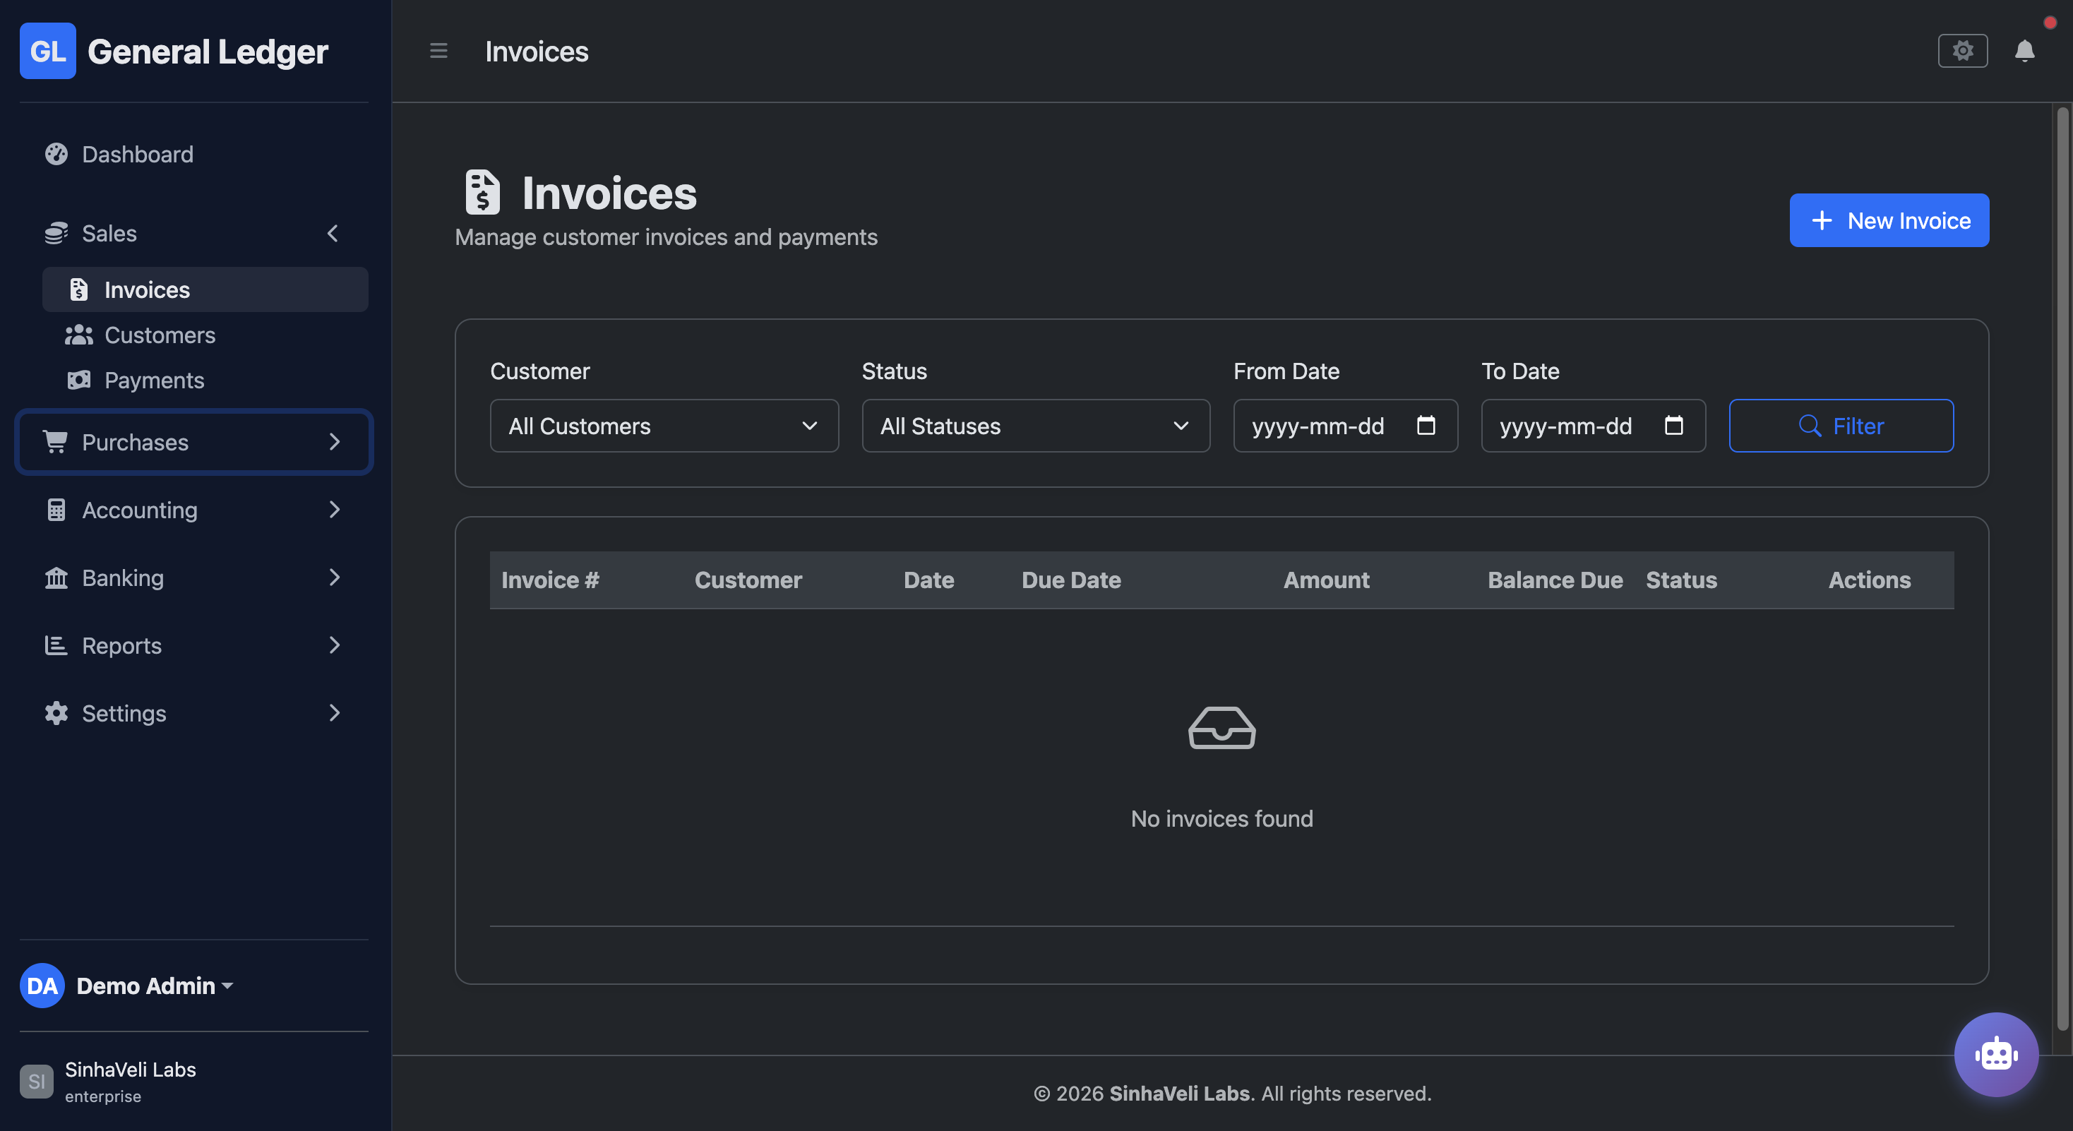Click the Customer column header in table

click(748, 579)
